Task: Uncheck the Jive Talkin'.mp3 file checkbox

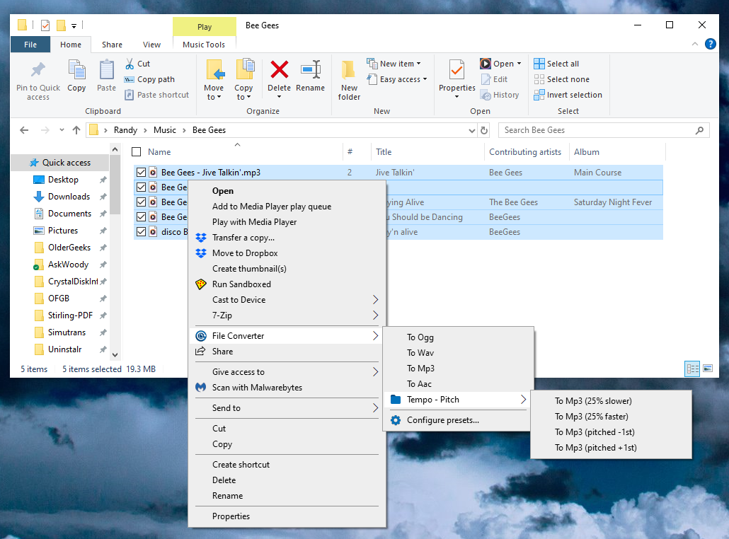Action: tap(142, 173)
